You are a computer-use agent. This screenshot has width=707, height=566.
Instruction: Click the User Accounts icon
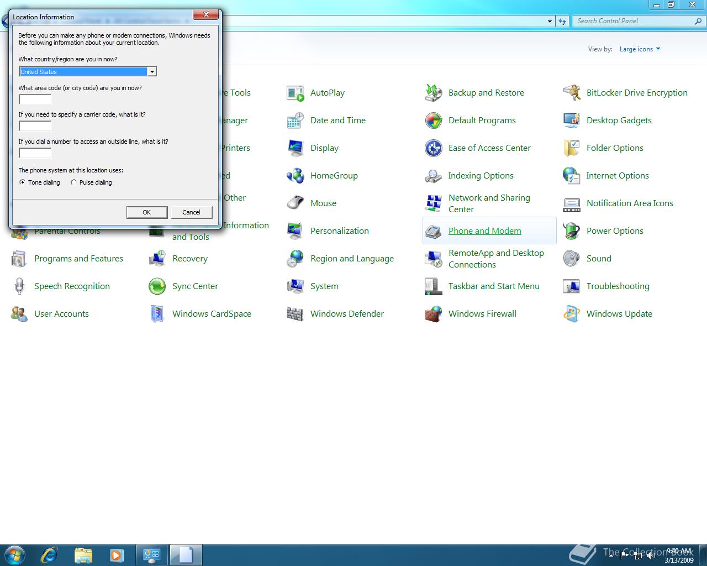[19, 314]
